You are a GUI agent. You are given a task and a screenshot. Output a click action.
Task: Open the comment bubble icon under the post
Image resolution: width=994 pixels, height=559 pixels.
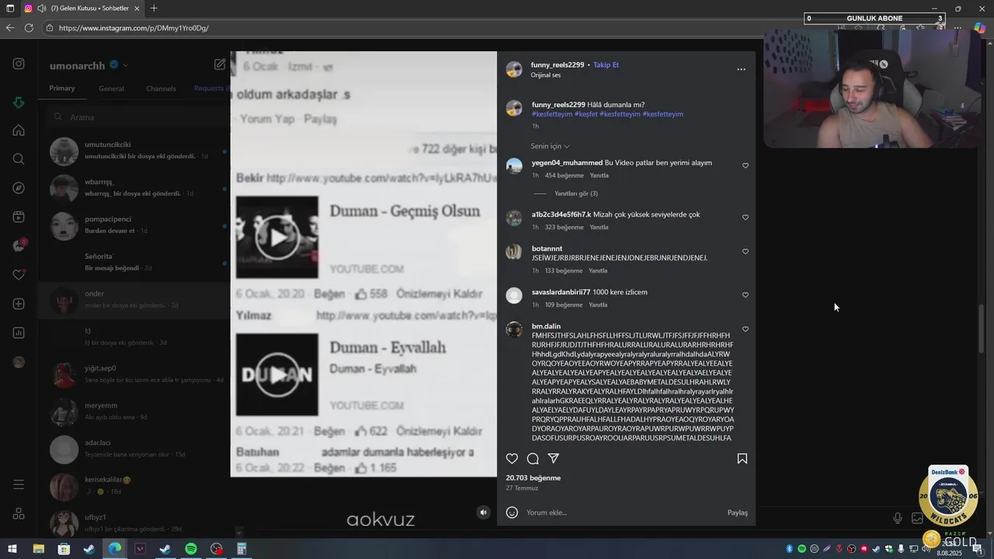coord(533,459)
